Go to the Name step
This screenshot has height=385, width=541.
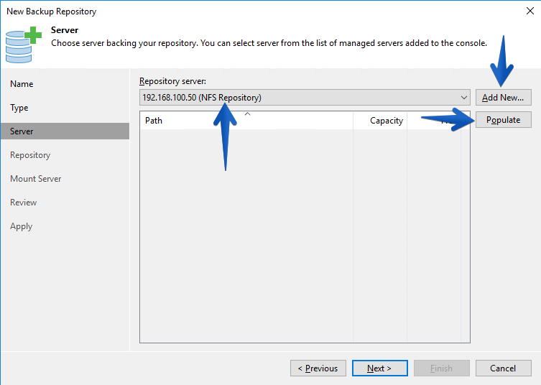tap(22, 84)
